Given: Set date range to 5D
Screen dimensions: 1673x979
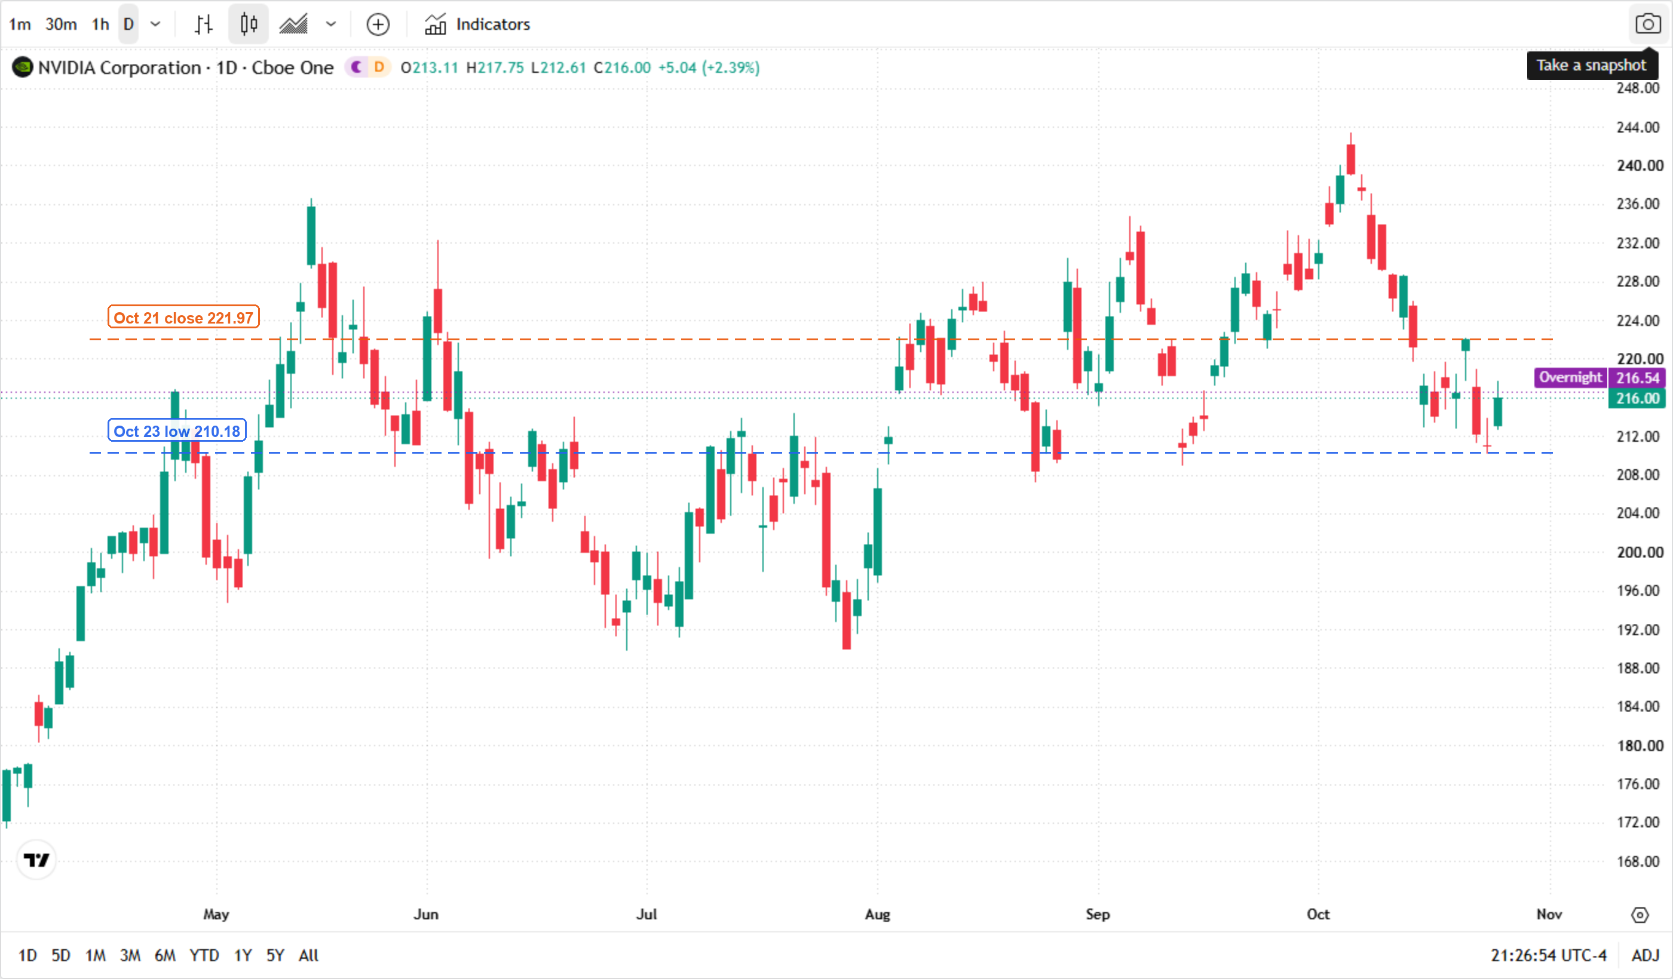Looking at the screenshot, I should [x=60, y=955].
